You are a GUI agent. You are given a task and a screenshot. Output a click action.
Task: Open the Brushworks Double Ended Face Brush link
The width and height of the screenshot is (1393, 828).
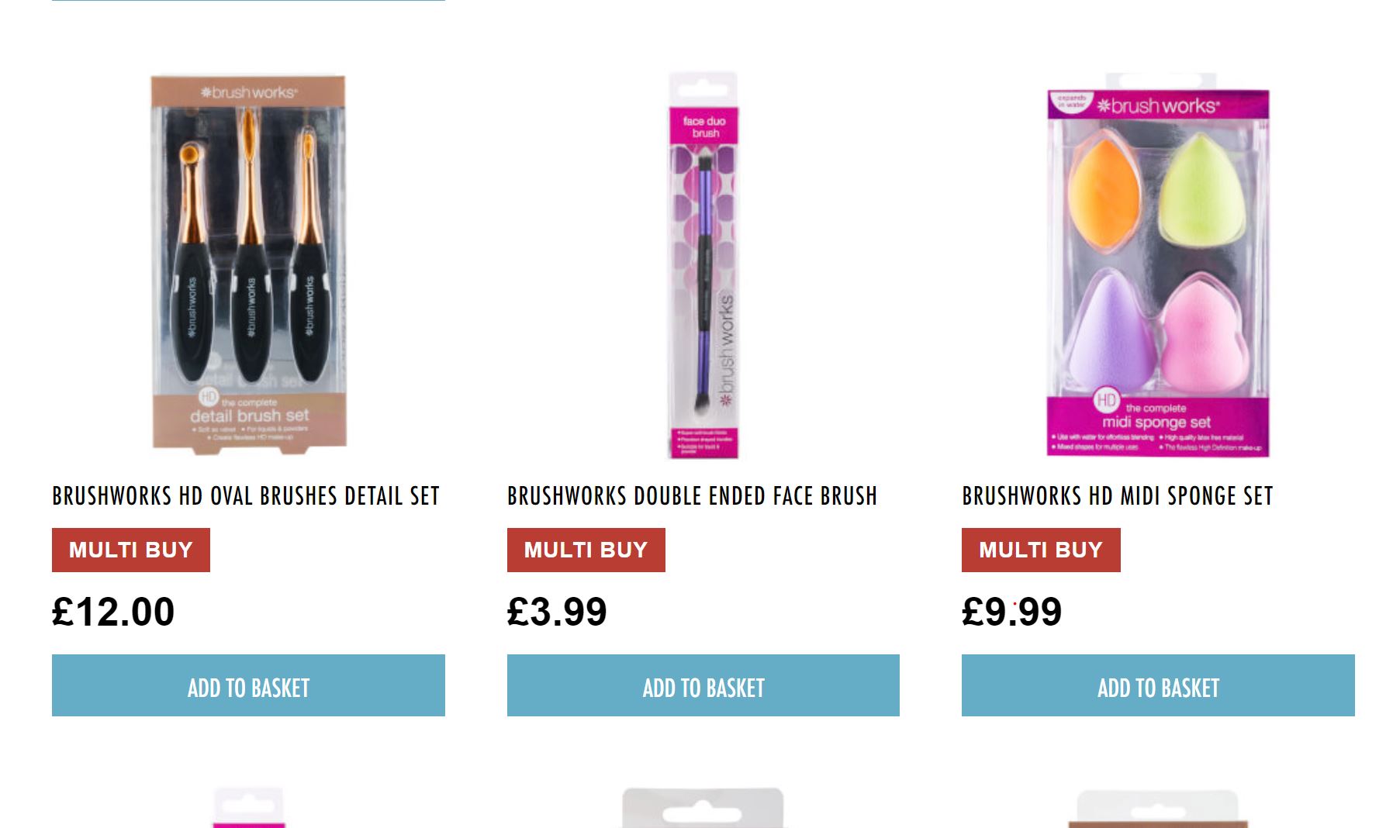point(692,496)
